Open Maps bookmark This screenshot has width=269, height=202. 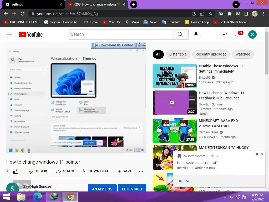tap(132, 22)
